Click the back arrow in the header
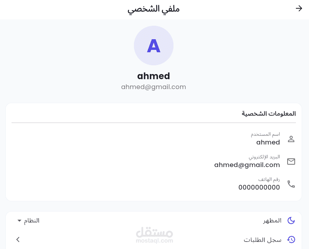309x249 pixels. click(x=299, y=9)
